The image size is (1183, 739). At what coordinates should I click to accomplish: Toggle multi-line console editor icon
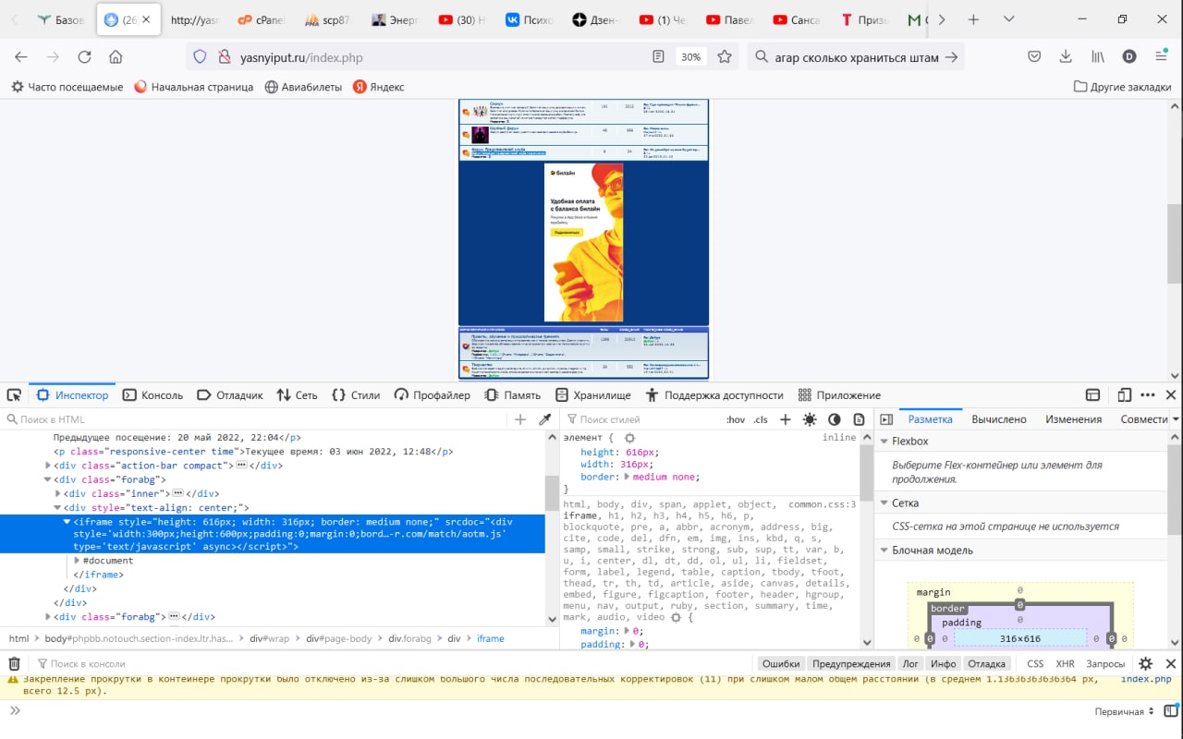pos(1170,710)
